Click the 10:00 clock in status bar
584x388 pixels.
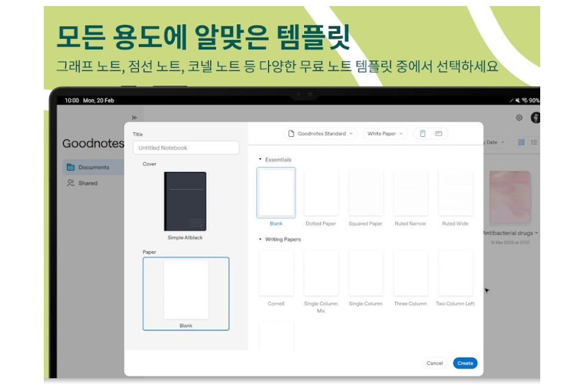pyautogui.click(x=72, y=100)
